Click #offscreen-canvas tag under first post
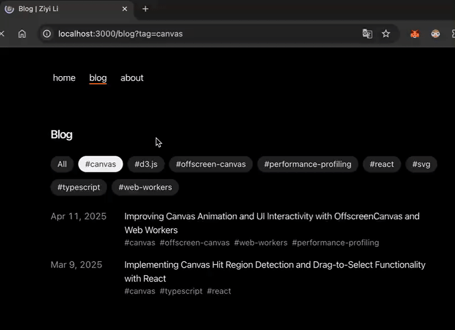 pyautogui.click(x=195, y=243)
